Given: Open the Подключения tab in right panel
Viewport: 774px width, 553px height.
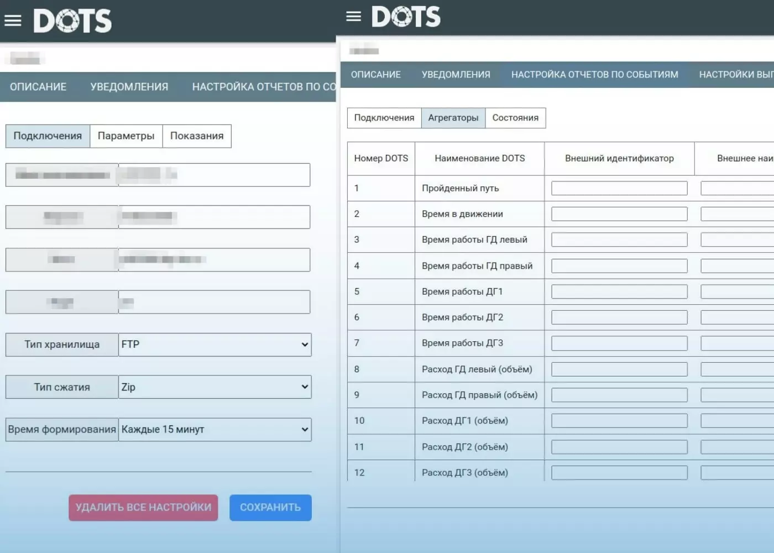Looking at the screenshot, I should 384,118.
